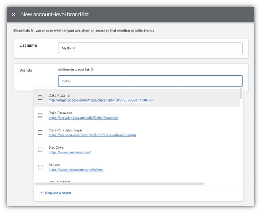This screenshot has width=261, height=213.
Task: Open the dietcoke.com link
Action: [70, 152]
